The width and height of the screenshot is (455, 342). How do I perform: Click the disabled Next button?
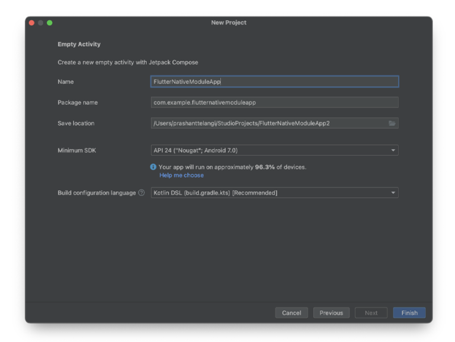(371, 313)
